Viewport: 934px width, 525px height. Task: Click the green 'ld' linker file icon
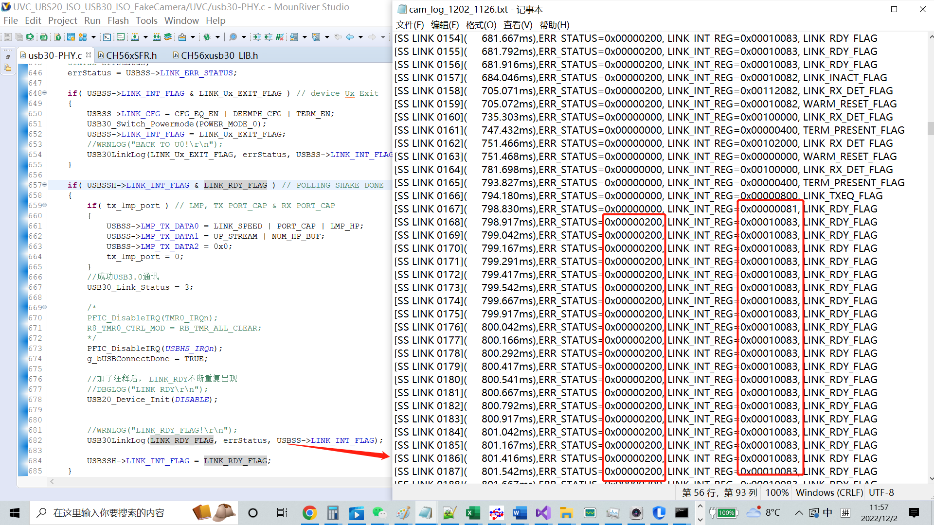pyautogui.click(x=44, y=37)
